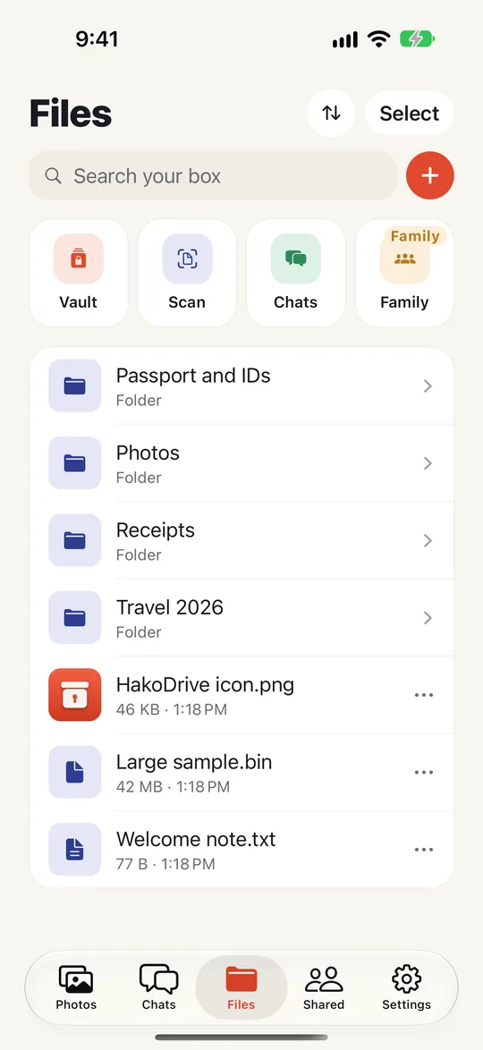Focus the Search your box field
The width and height of the screenshot is (483, 1050).
point(213,175)
